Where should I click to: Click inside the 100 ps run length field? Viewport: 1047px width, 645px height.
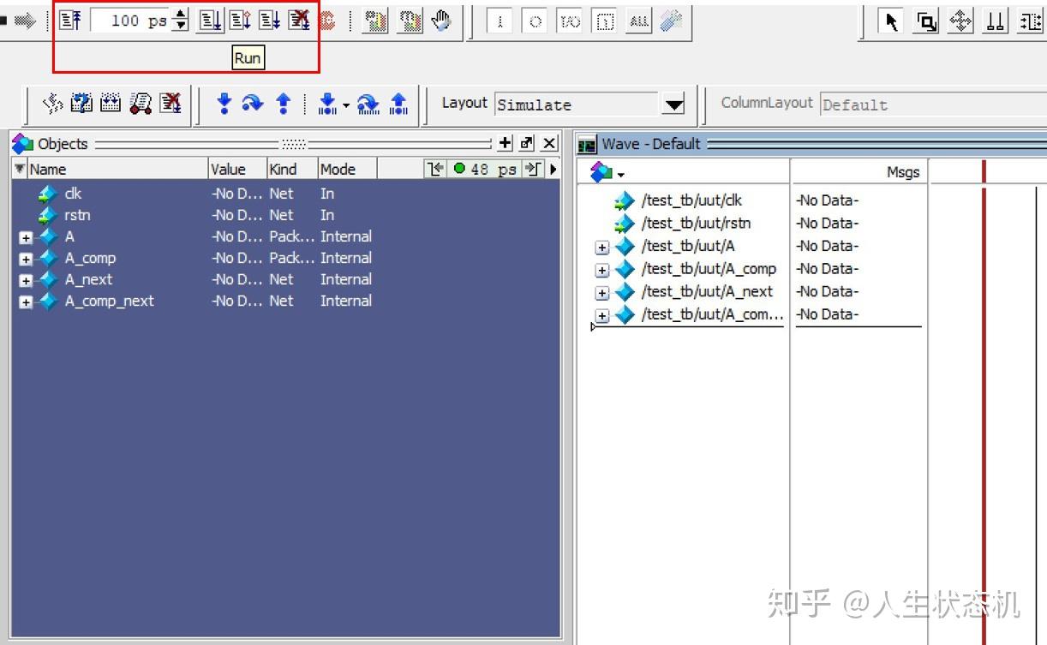click(137, 21)
